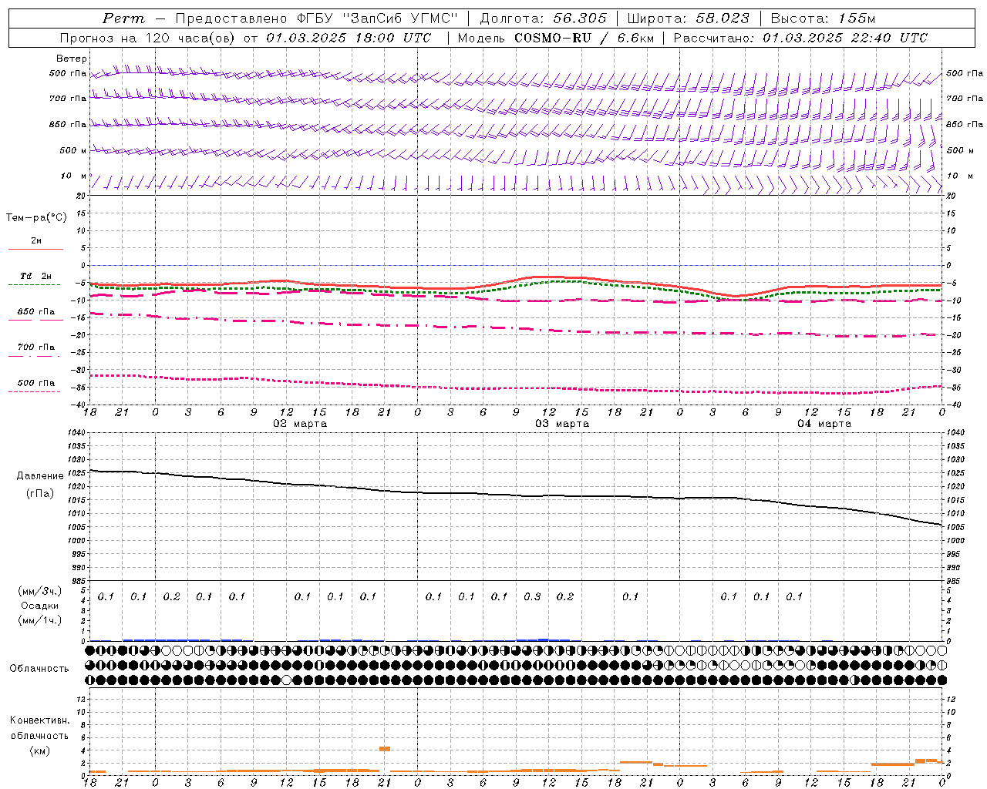The height and width of the screenshot is (789, 987).
Task: Click the "700 гПа" temperature legend entry
Action: pyautogui.click(x=35, y=347)
